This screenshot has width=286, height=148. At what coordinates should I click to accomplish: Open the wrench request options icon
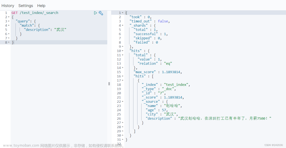[101, 13]
